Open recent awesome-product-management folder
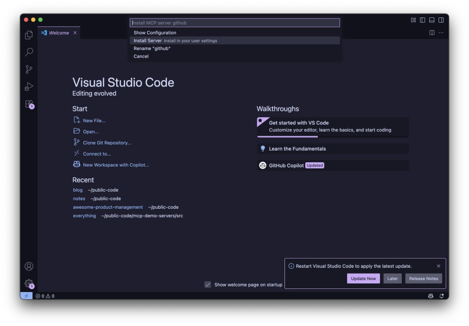469x326 pixels. pos(108,207)
